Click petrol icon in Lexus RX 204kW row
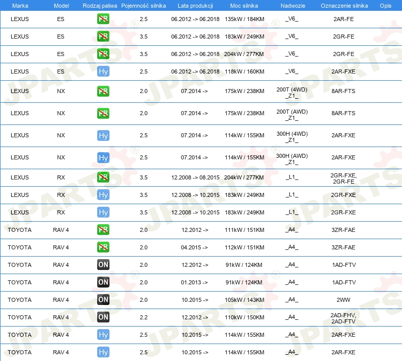Screen dimensions: 402x361 tap(103, 177)
